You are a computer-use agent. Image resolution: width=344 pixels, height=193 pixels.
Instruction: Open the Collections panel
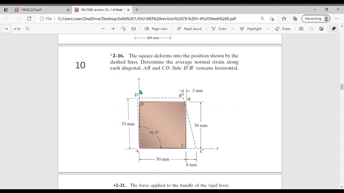295,19
